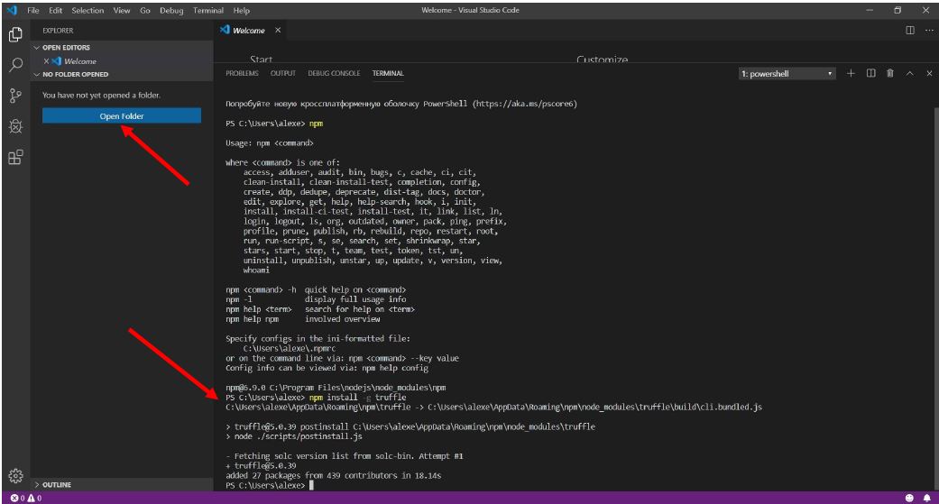
Task: Open the Debug view icon
Action: point(15,127)
